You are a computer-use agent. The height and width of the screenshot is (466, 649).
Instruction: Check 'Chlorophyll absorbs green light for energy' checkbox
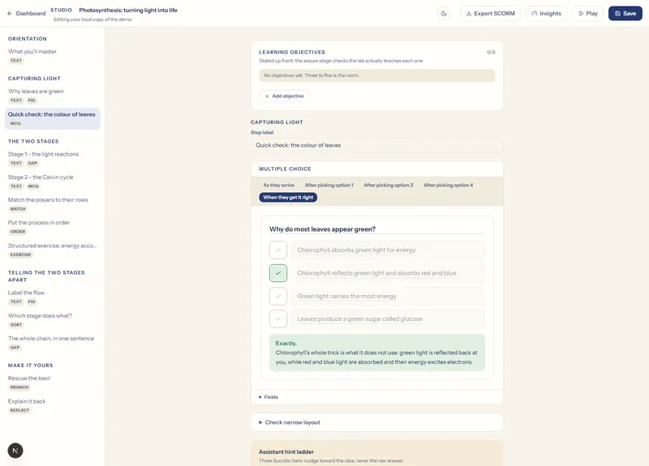click(278, 250)
